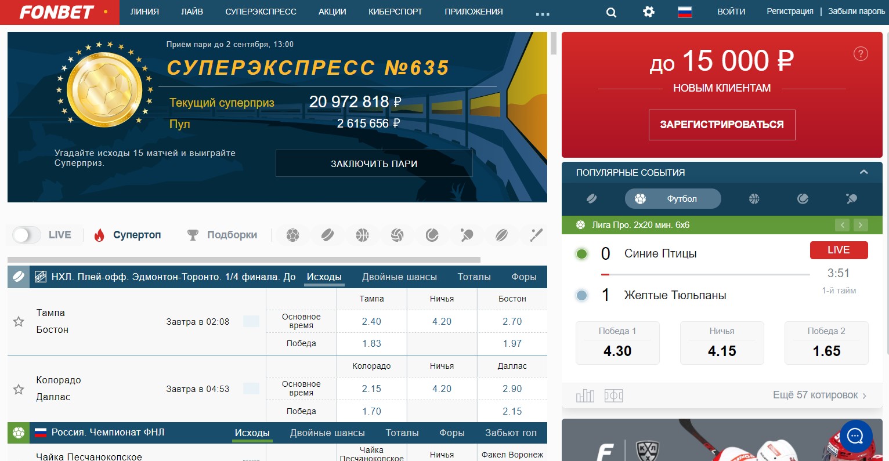Image resolution: width=889 pixels, height=461 pixels.
Task: Go to СУПЕРЭКСПРЕСС section
Action: (261, 12)
